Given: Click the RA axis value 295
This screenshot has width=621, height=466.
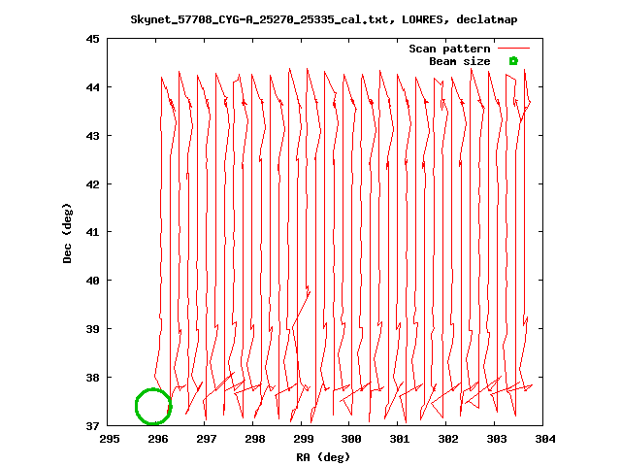Looking at the screenshot, I should pyautogui.click(x=110, y=439).
